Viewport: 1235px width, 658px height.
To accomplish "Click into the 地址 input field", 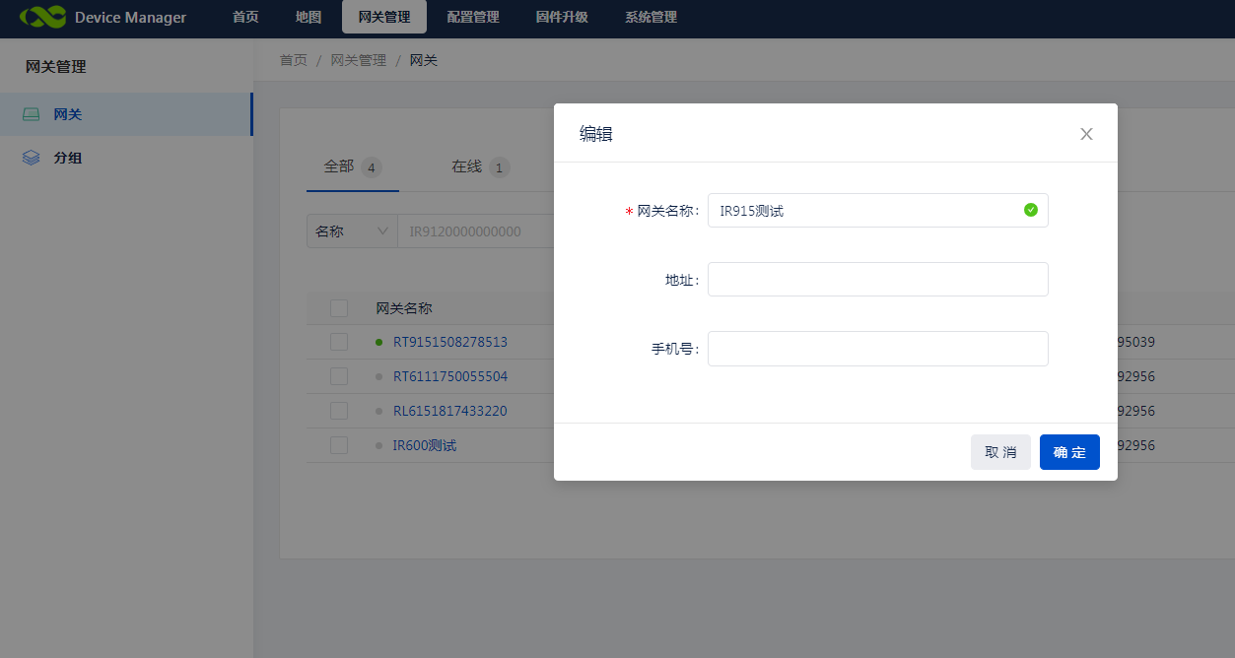I will click(877, 279).
